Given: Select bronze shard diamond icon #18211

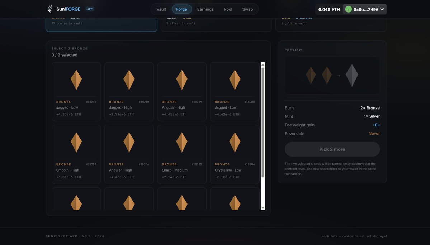Looking at the screenshot, I should tap(76, 80).
